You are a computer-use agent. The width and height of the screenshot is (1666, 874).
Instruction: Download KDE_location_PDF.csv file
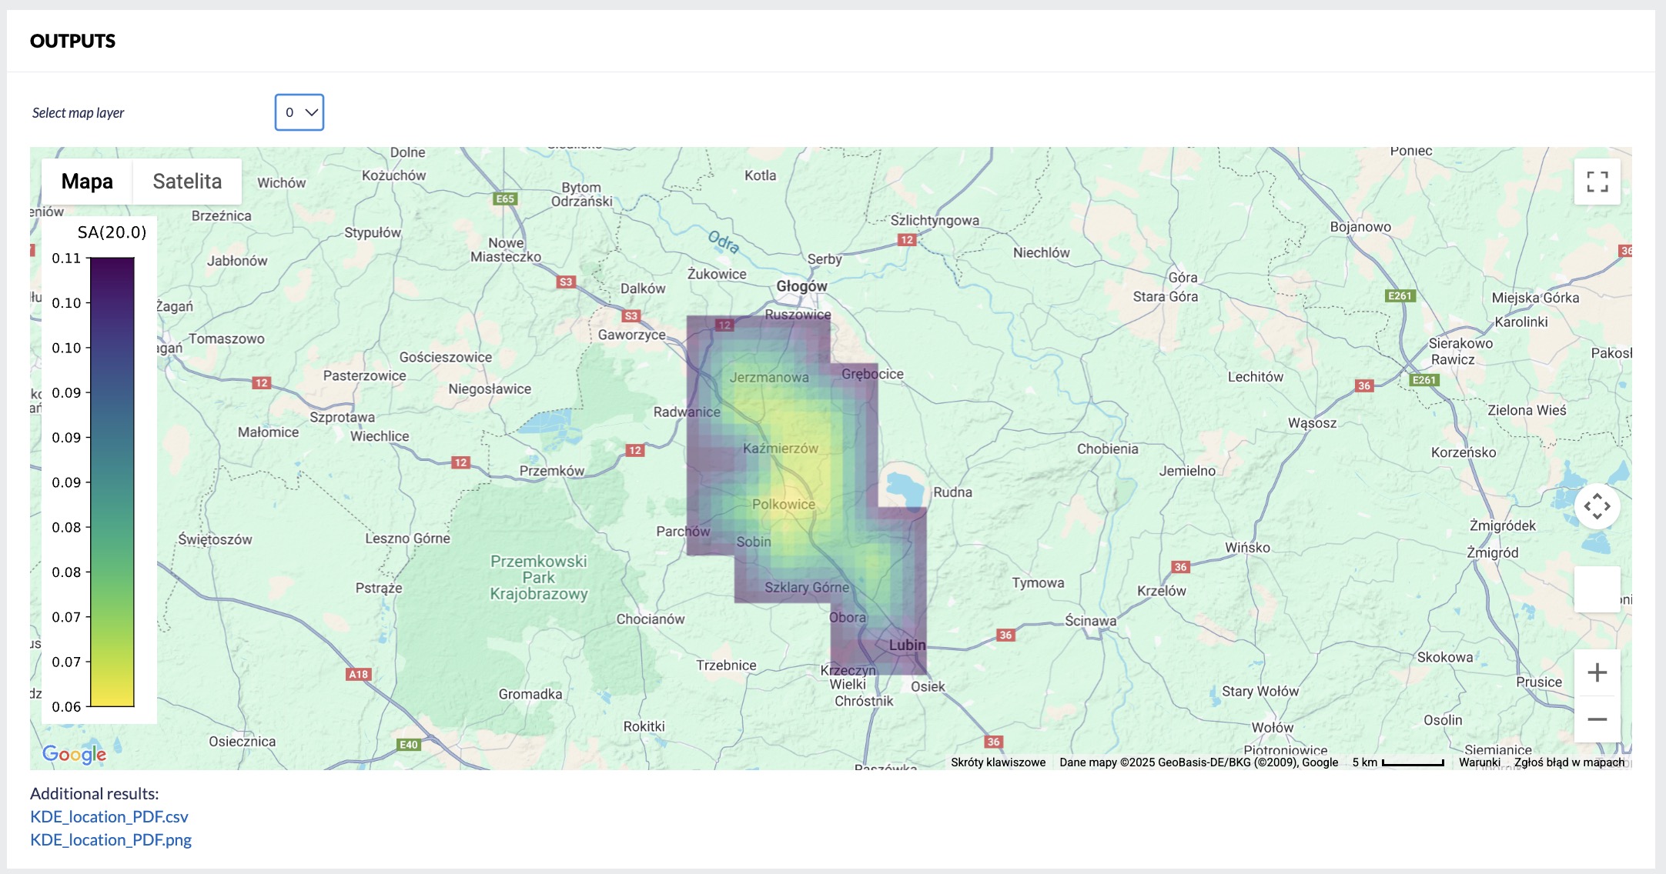pos(109,816)
